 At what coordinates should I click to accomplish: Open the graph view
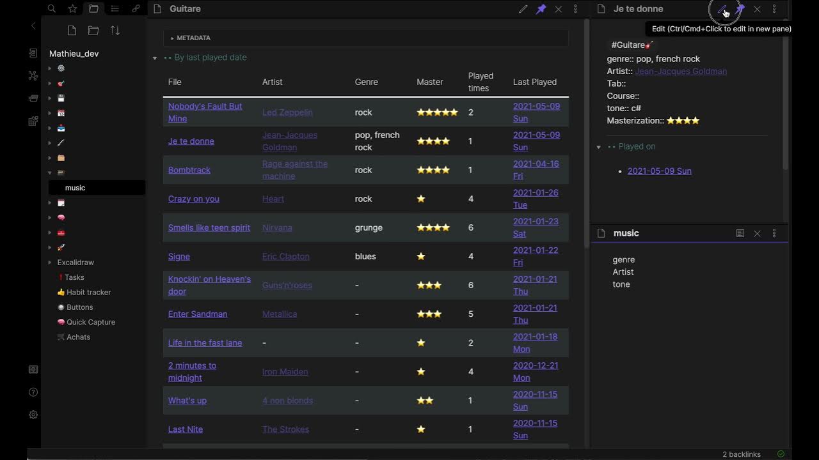coord(33,75)
